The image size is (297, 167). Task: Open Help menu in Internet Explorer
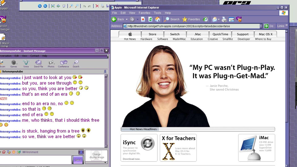168,13
